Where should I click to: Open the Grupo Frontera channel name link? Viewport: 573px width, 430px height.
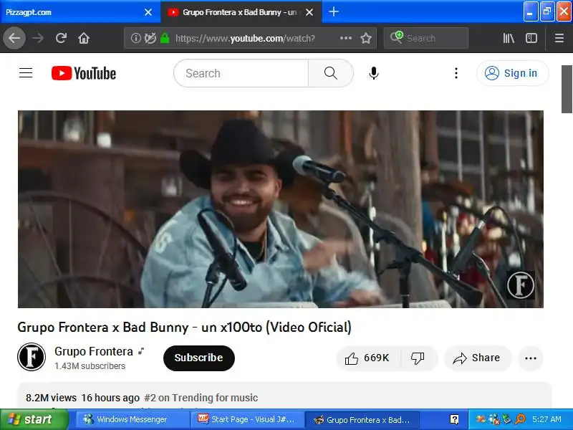pos(94,351)
